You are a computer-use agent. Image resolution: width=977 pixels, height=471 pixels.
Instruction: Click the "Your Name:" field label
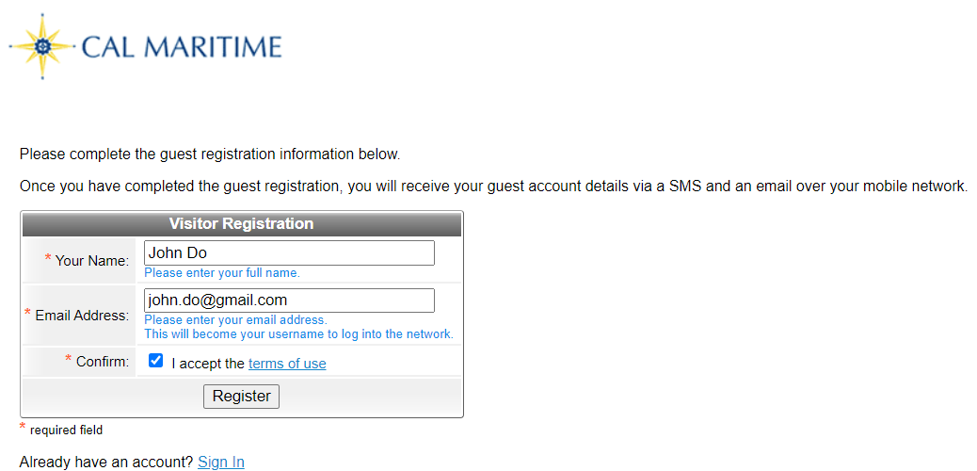[91, 261]
